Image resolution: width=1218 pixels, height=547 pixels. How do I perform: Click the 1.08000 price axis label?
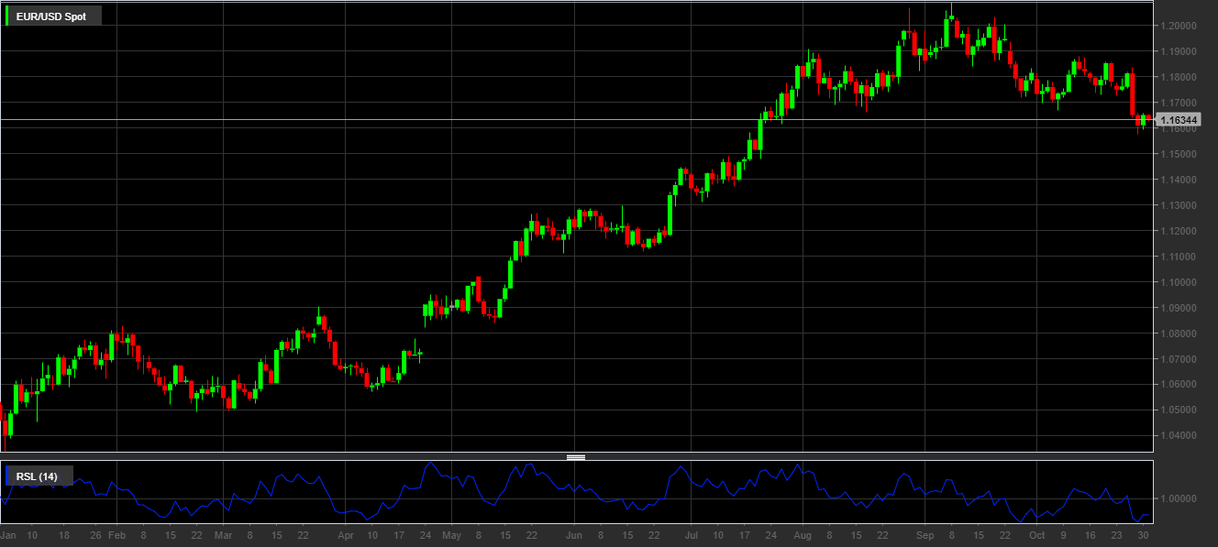click(1179, 334)
